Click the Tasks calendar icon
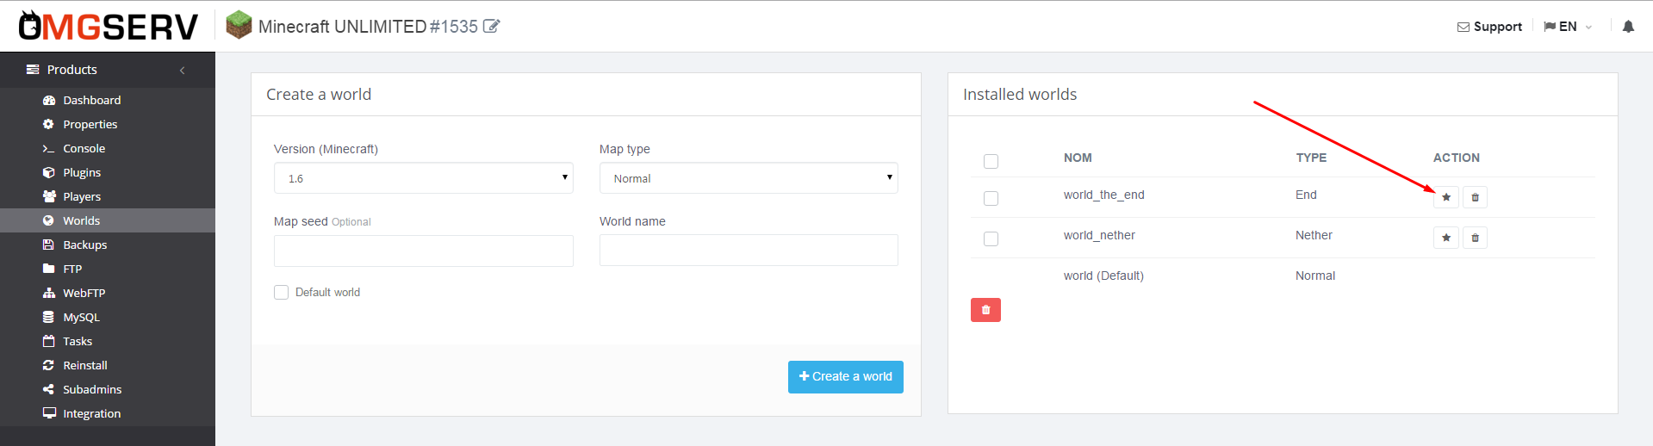 (49, 341)
